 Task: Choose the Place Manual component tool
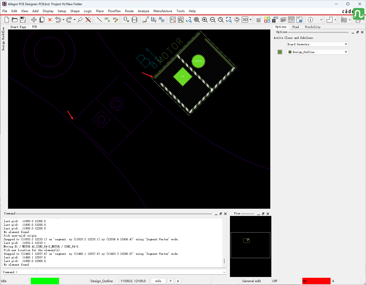(x=126, y=20)
